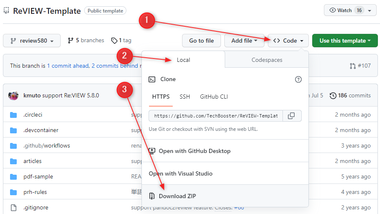The image size is (380, 214).
Task: Click the .github/workflows folder icon
Action: 13,146
